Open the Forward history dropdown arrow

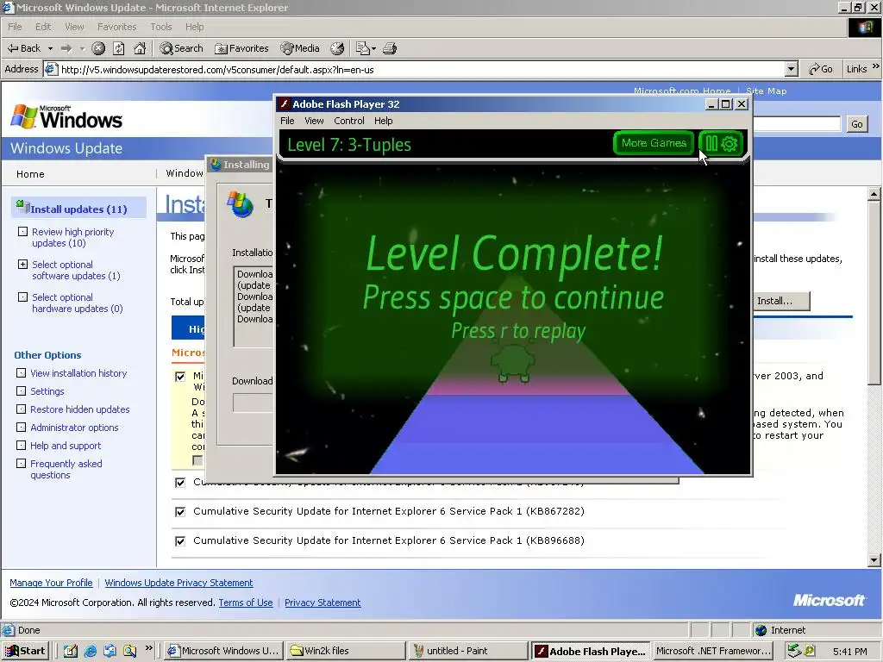82,48
